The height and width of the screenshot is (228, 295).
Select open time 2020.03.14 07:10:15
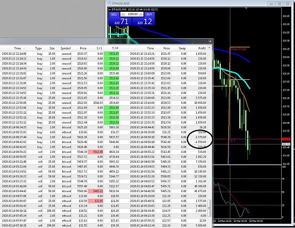[14, 226]
